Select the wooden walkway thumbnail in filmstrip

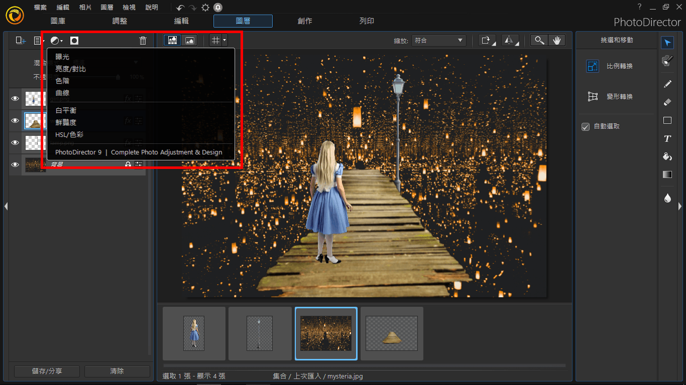pyautogui.click(x=392, y=333)
